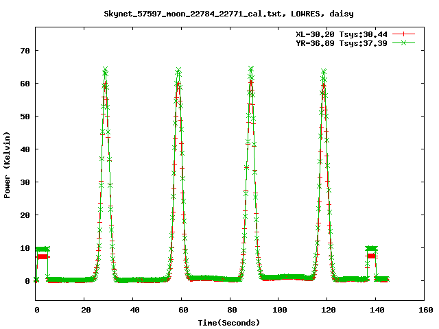This screenshot has width=439, height=329.
Task: Click the 80 tick label on x-axis
Action: (x=230, y=310)
